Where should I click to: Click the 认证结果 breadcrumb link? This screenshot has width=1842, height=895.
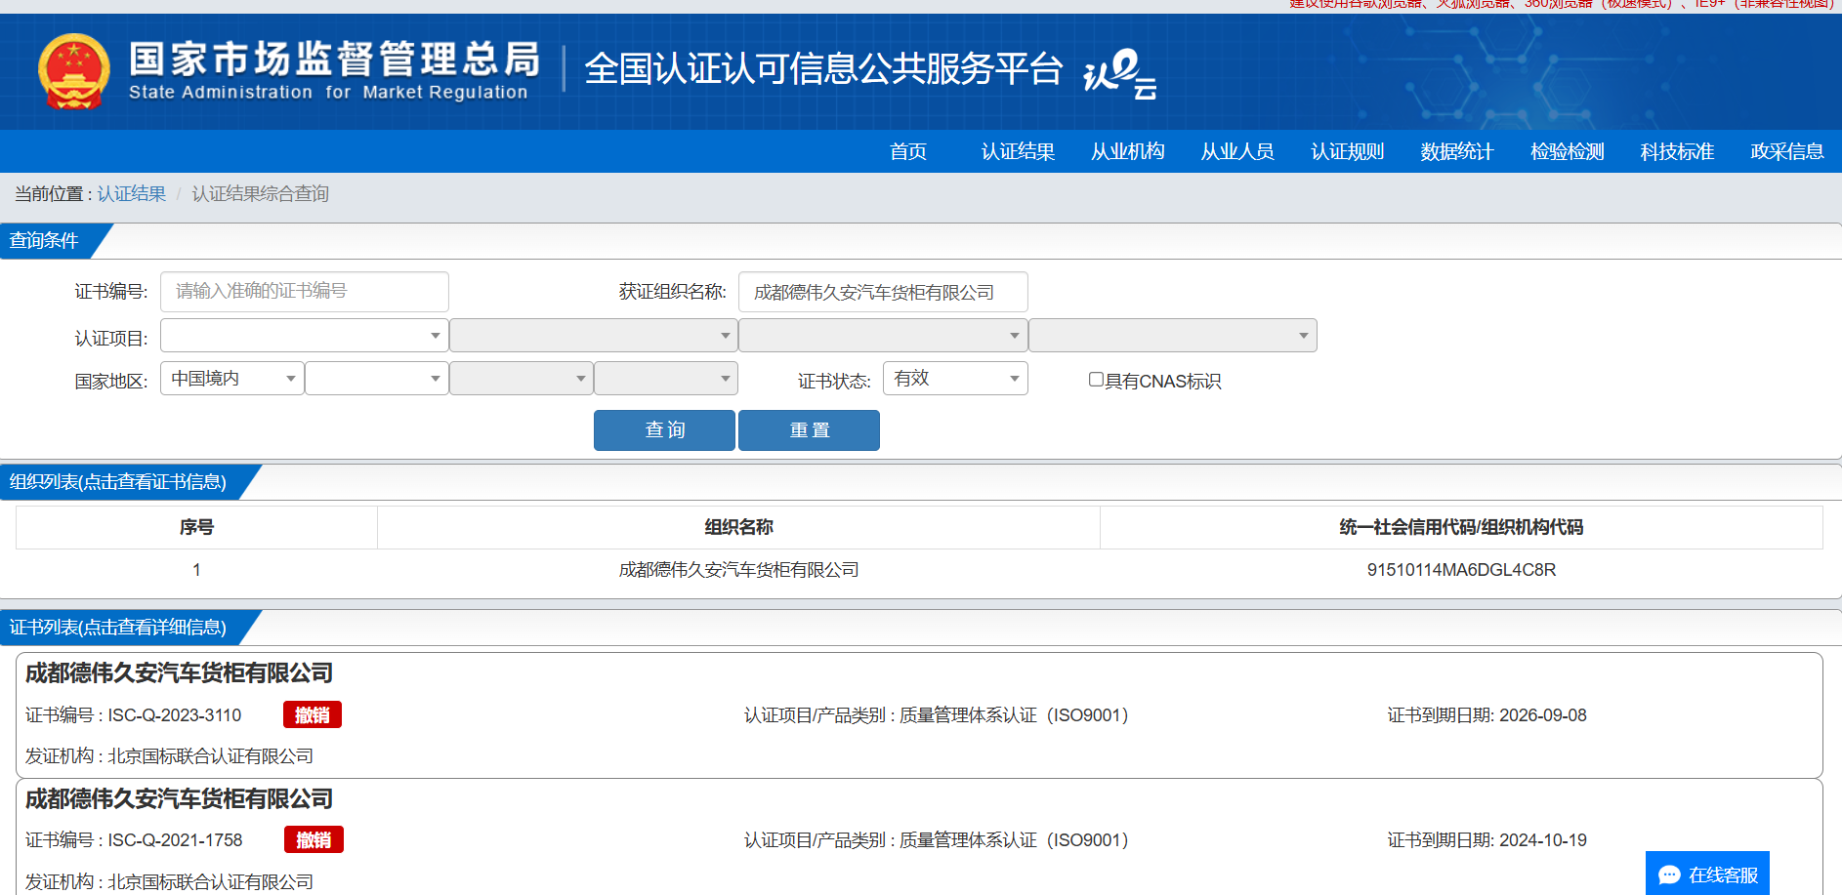[132, 193]
